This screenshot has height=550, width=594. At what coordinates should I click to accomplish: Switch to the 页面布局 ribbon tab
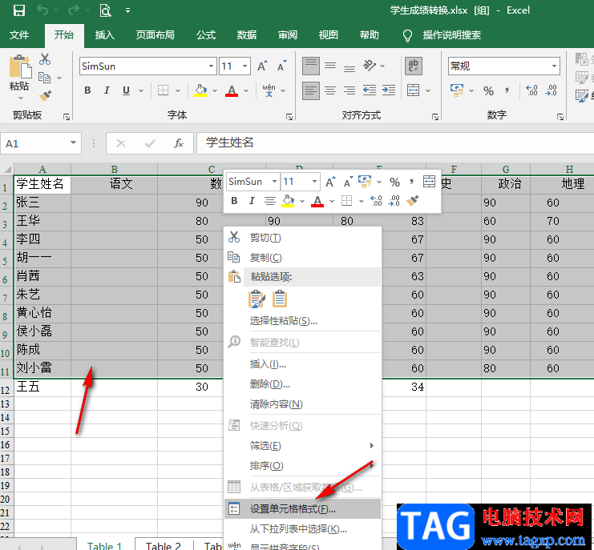(156, 34)
